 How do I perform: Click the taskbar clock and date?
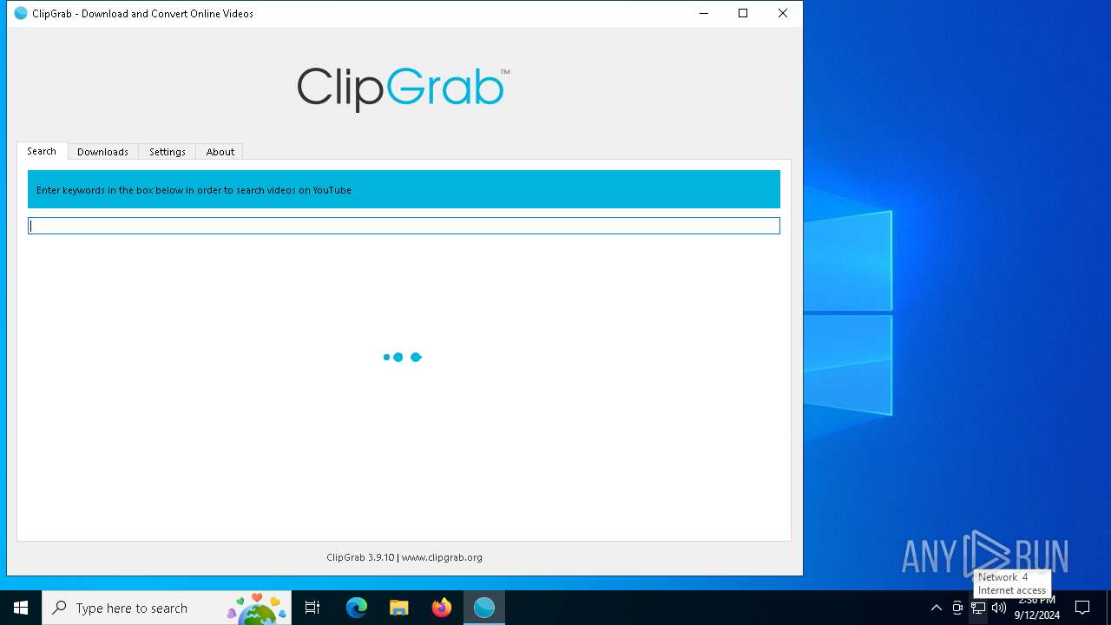tap(1036, 608)
